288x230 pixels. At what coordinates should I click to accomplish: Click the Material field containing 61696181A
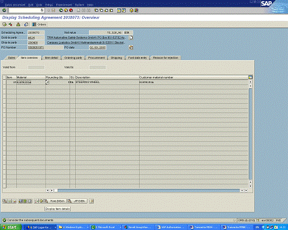coord(31,82)
